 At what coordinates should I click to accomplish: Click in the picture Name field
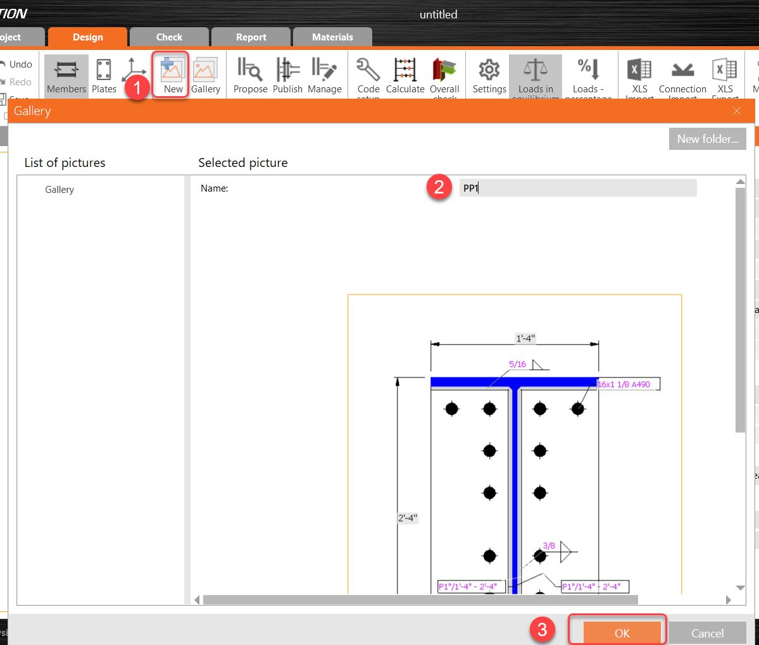coord(577,188)
